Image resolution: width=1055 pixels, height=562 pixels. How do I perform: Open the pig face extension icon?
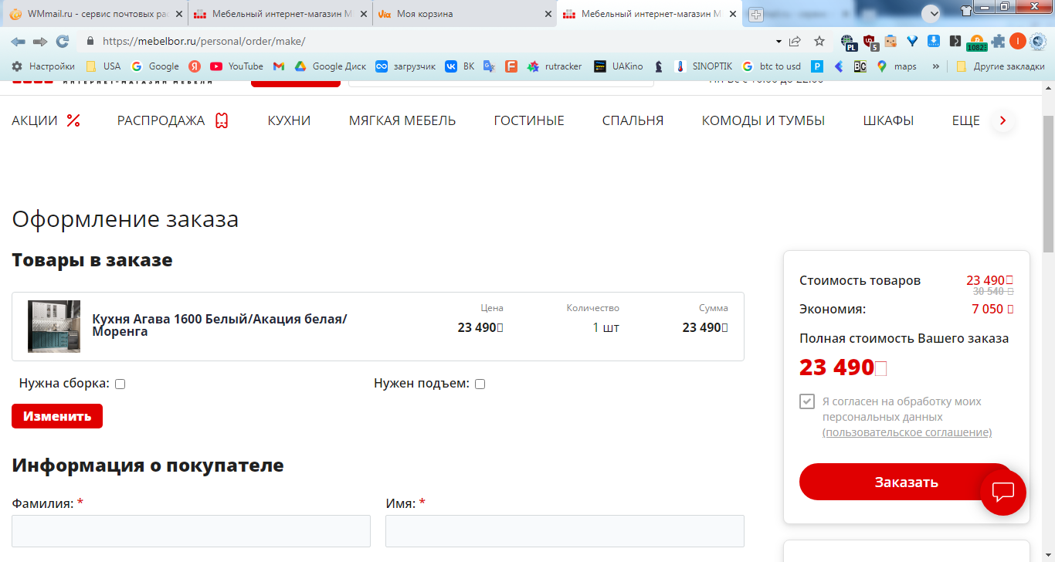(x=890, y=41)
